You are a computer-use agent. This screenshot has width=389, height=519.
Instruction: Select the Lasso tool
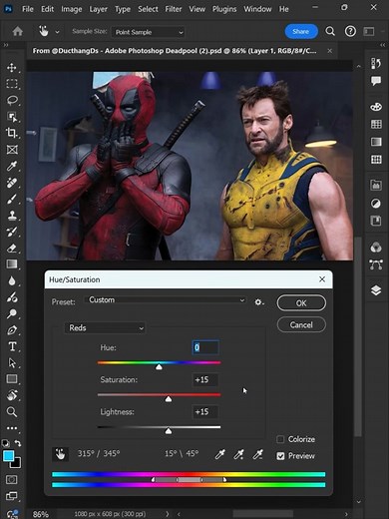pos(12,100)
